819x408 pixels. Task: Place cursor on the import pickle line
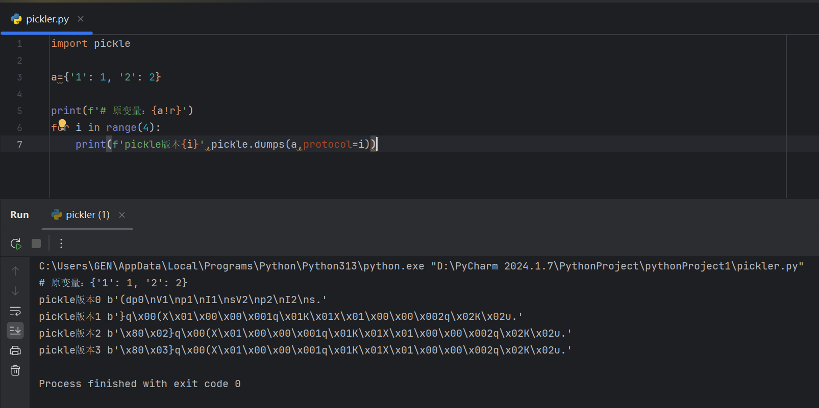[90, 43]
